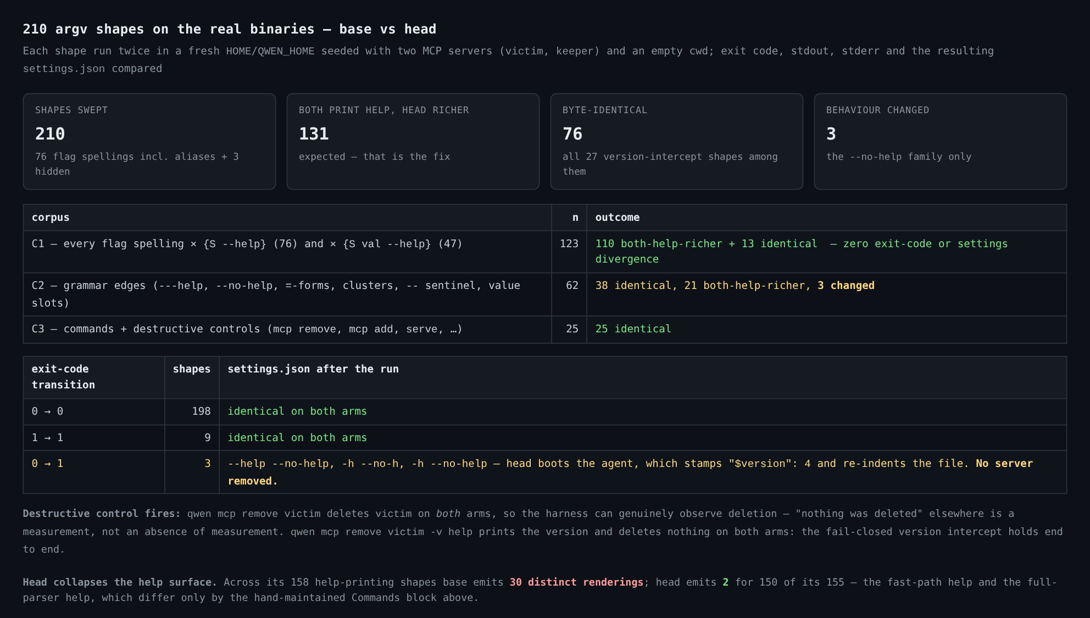Image resolution: width=1090 pixels, height=618 pixels.
Task: Click the C2 grammar edges row
Action: [545, 294]
